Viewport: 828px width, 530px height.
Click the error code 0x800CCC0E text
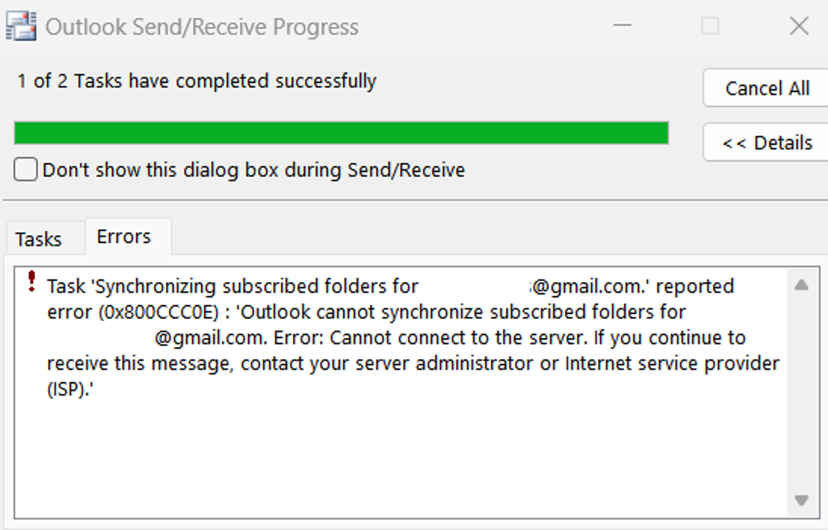point(159,312)
